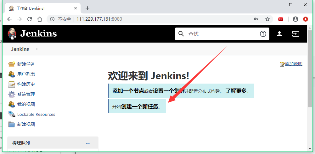The image size is (315, 154).
Task: Click the red extension icon in toolbar
Action: point(281,19)
